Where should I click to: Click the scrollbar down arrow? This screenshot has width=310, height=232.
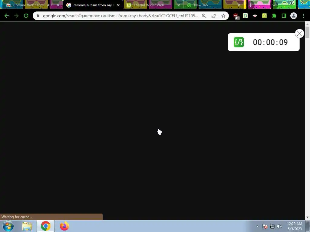307,217
